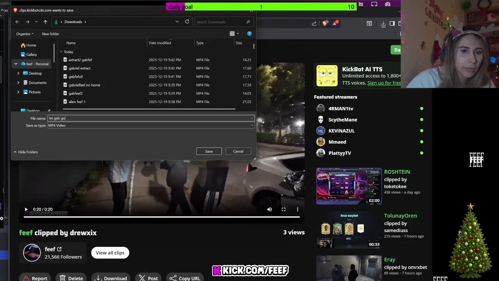Delete this clip
The image size is (499, 281).
click(x=71, y=277)
